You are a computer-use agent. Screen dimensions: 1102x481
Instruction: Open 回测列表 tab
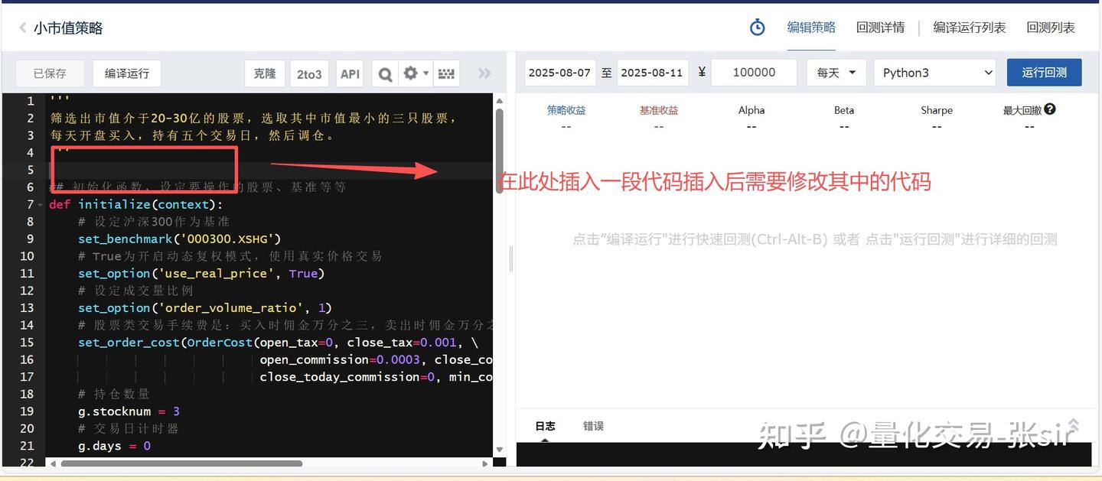click(x=1051, y=28)
